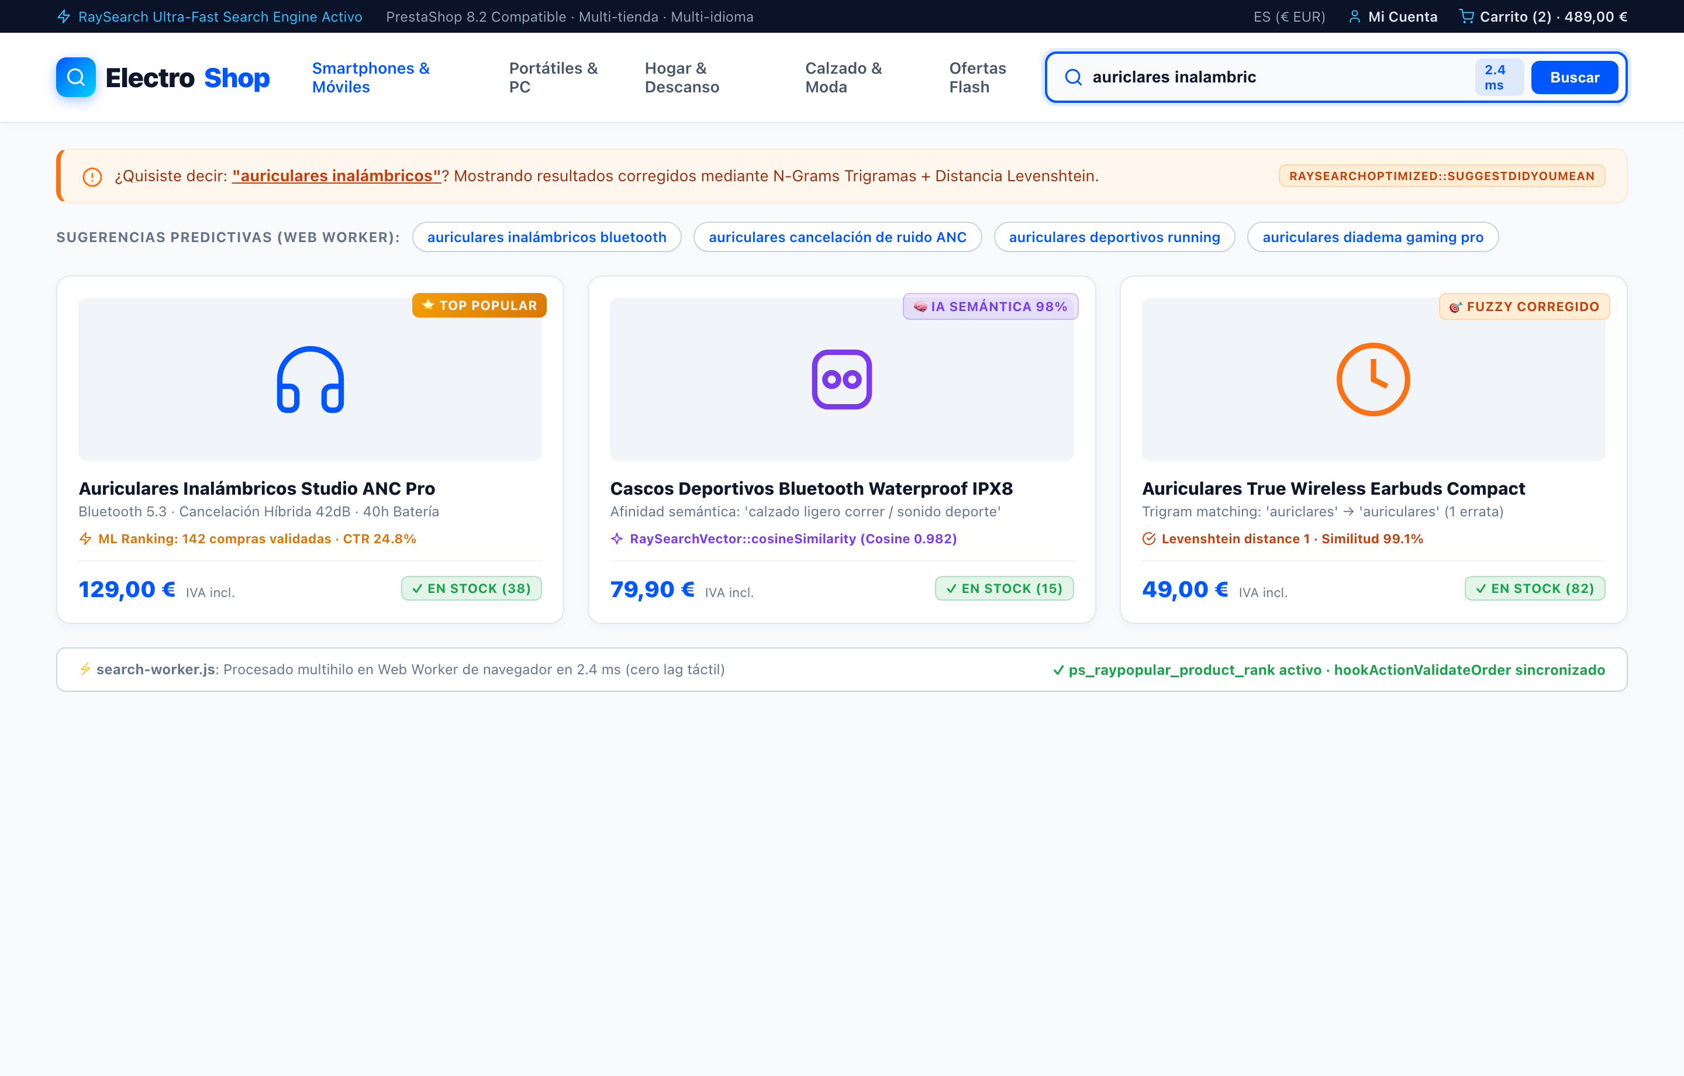Click the bolt icon beside search-worker.js
This screenshot has width=1684, height=1076.
[x=85, y=669]
